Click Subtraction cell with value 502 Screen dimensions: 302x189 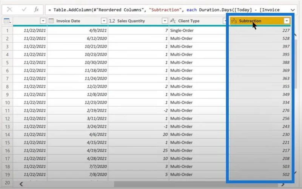point(260,175)
